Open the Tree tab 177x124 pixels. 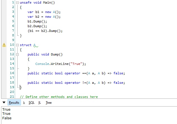[49, 103]
